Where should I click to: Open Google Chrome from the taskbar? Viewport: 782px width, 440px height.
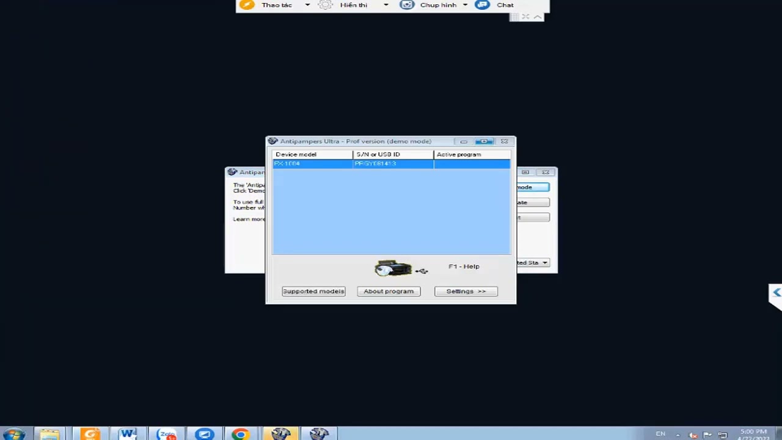pos(241,434)
